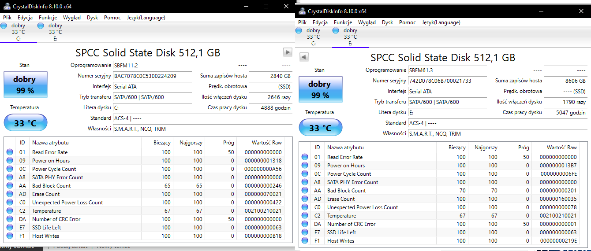This screenshot has width=591, height=251.
Task: Open Pomoc menu in left window
Action: (112, 18)
